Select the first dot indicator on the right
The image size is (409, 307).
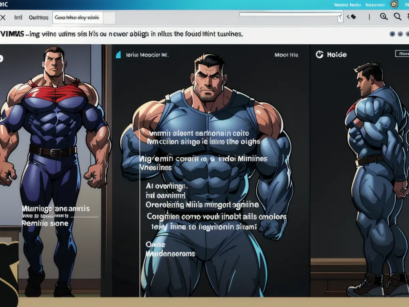[392, 34]
